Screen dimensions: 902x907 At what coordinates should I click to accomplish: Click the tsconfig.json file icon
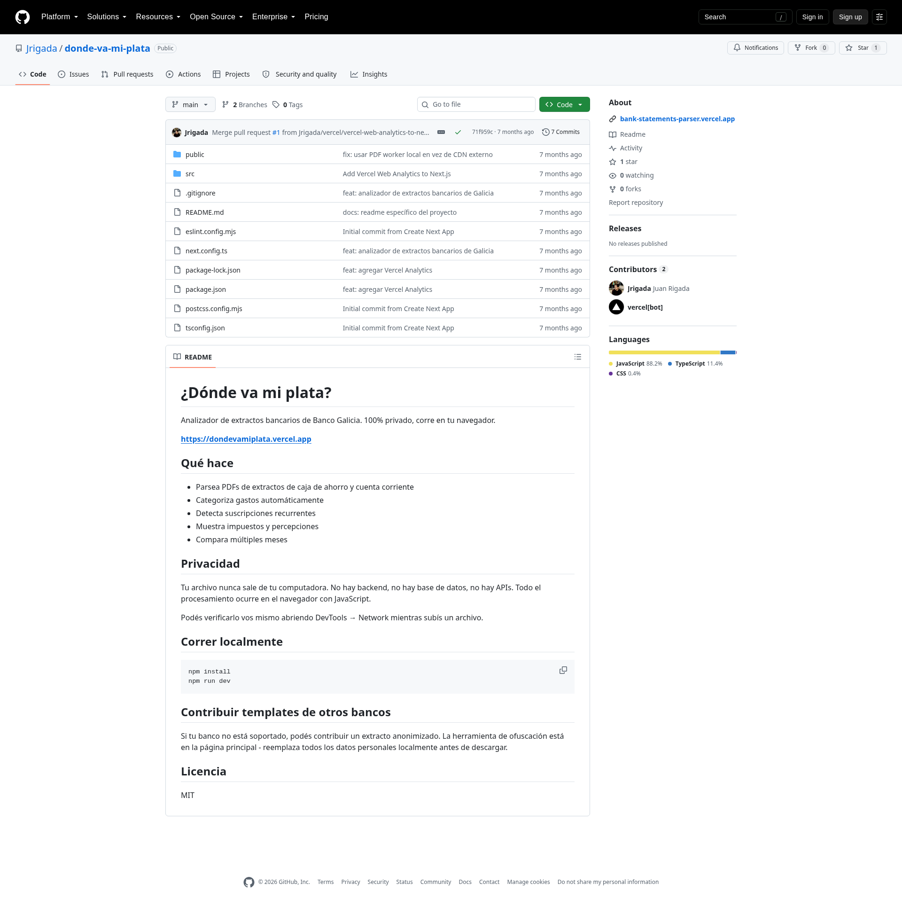coord(177,328)
